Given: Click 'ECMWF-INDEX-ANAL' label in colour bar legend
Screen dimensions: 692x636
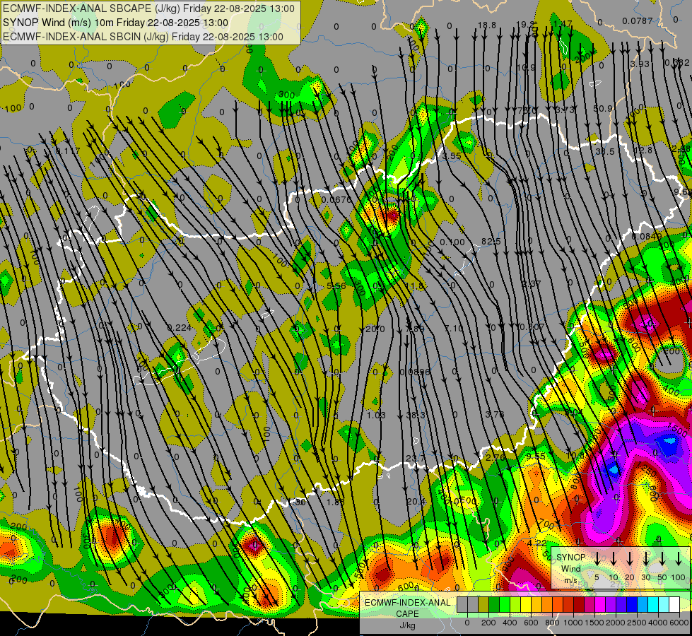Looking at the screenshot, I should coord(407,603).
